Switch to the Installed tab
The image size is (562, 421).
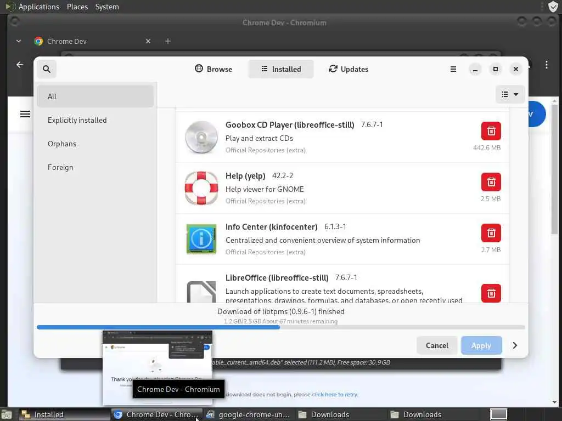pyautogui.click(x=281, y=69)
